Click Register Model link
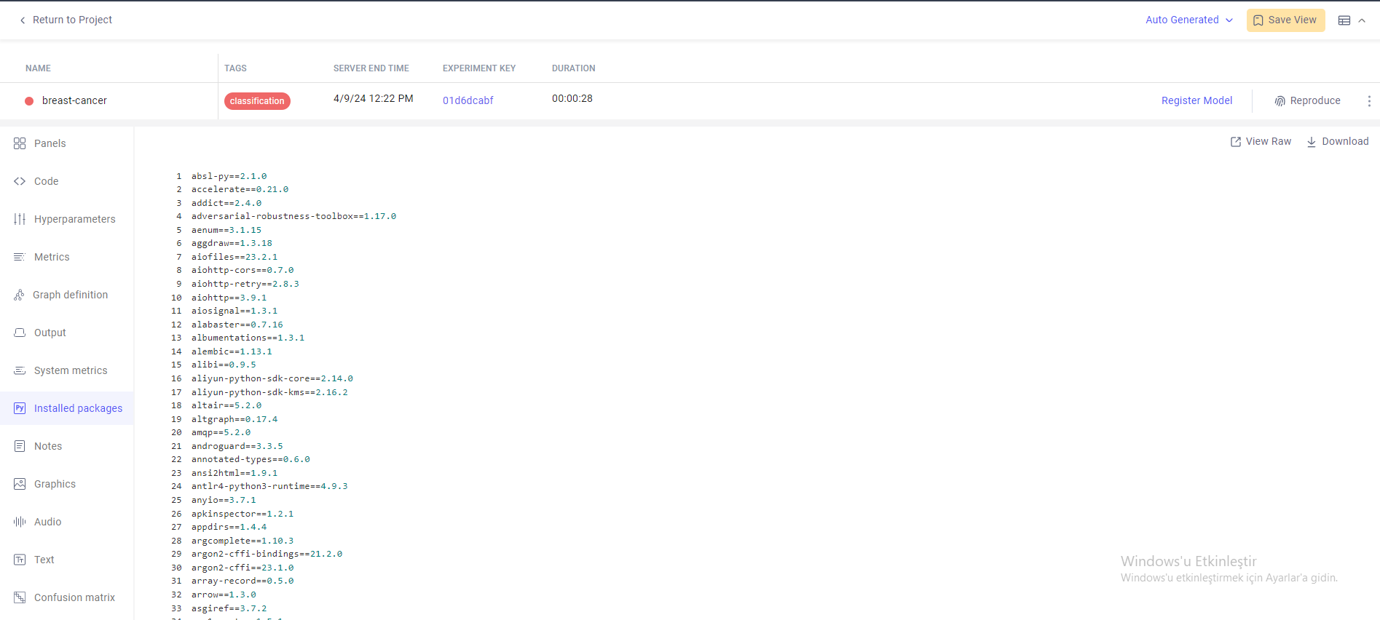Image resolution: width=1380 pixels, height=620 pixels. click(x=1196, y=101)
